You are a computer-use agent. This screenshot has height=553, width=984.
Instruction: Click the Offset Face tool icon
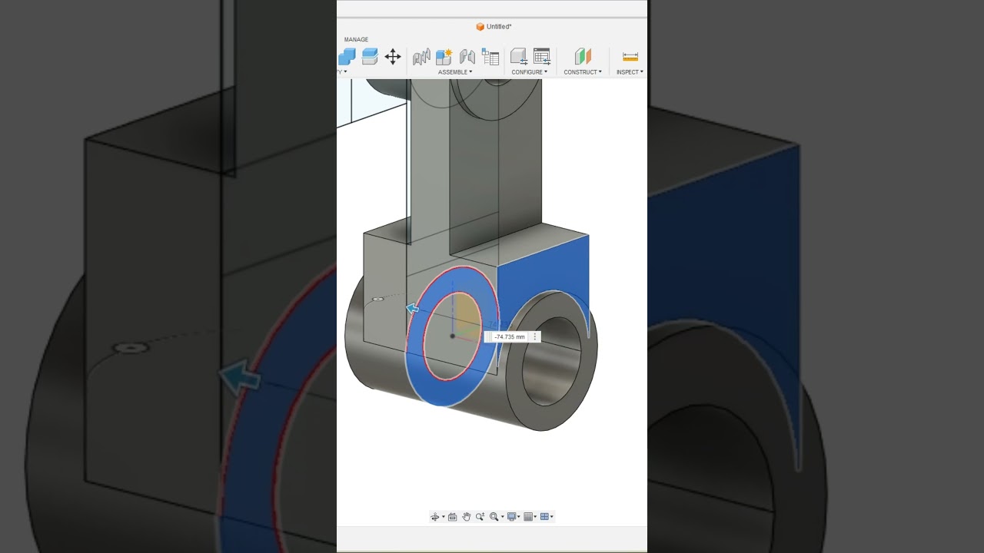(370, 56)
